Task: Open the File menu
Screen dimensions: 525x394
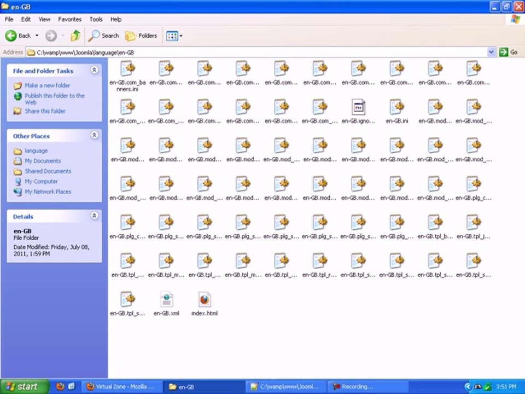Action: pyautogui.click(x=9, y=20)
